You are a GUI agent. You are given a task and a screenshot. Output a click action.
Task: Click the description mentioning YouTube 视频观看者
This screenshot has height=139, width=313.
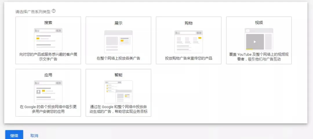pos(259,57)
